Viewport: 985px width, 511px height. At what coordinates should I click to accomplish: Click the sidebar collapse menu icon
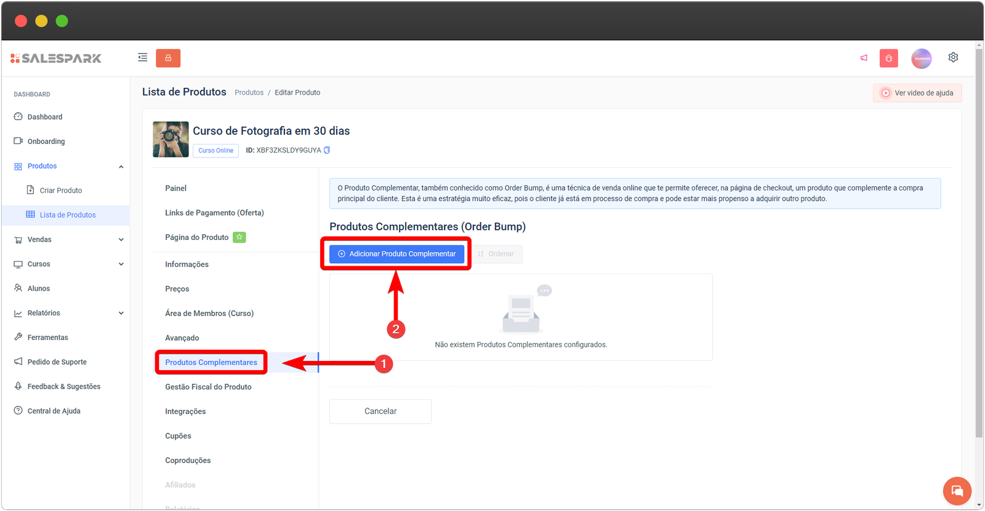tap(142, 58)
